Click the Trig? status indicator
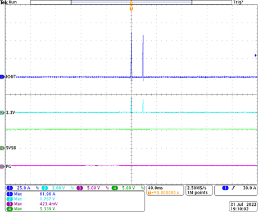258x212 pixels. click(238, 2)
